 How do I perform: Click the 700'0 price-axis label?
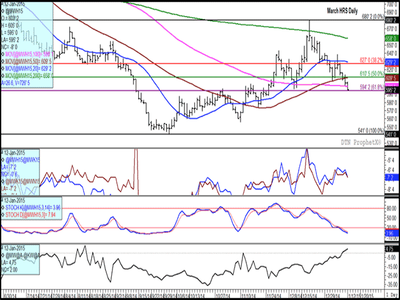(x=393, y=4)
